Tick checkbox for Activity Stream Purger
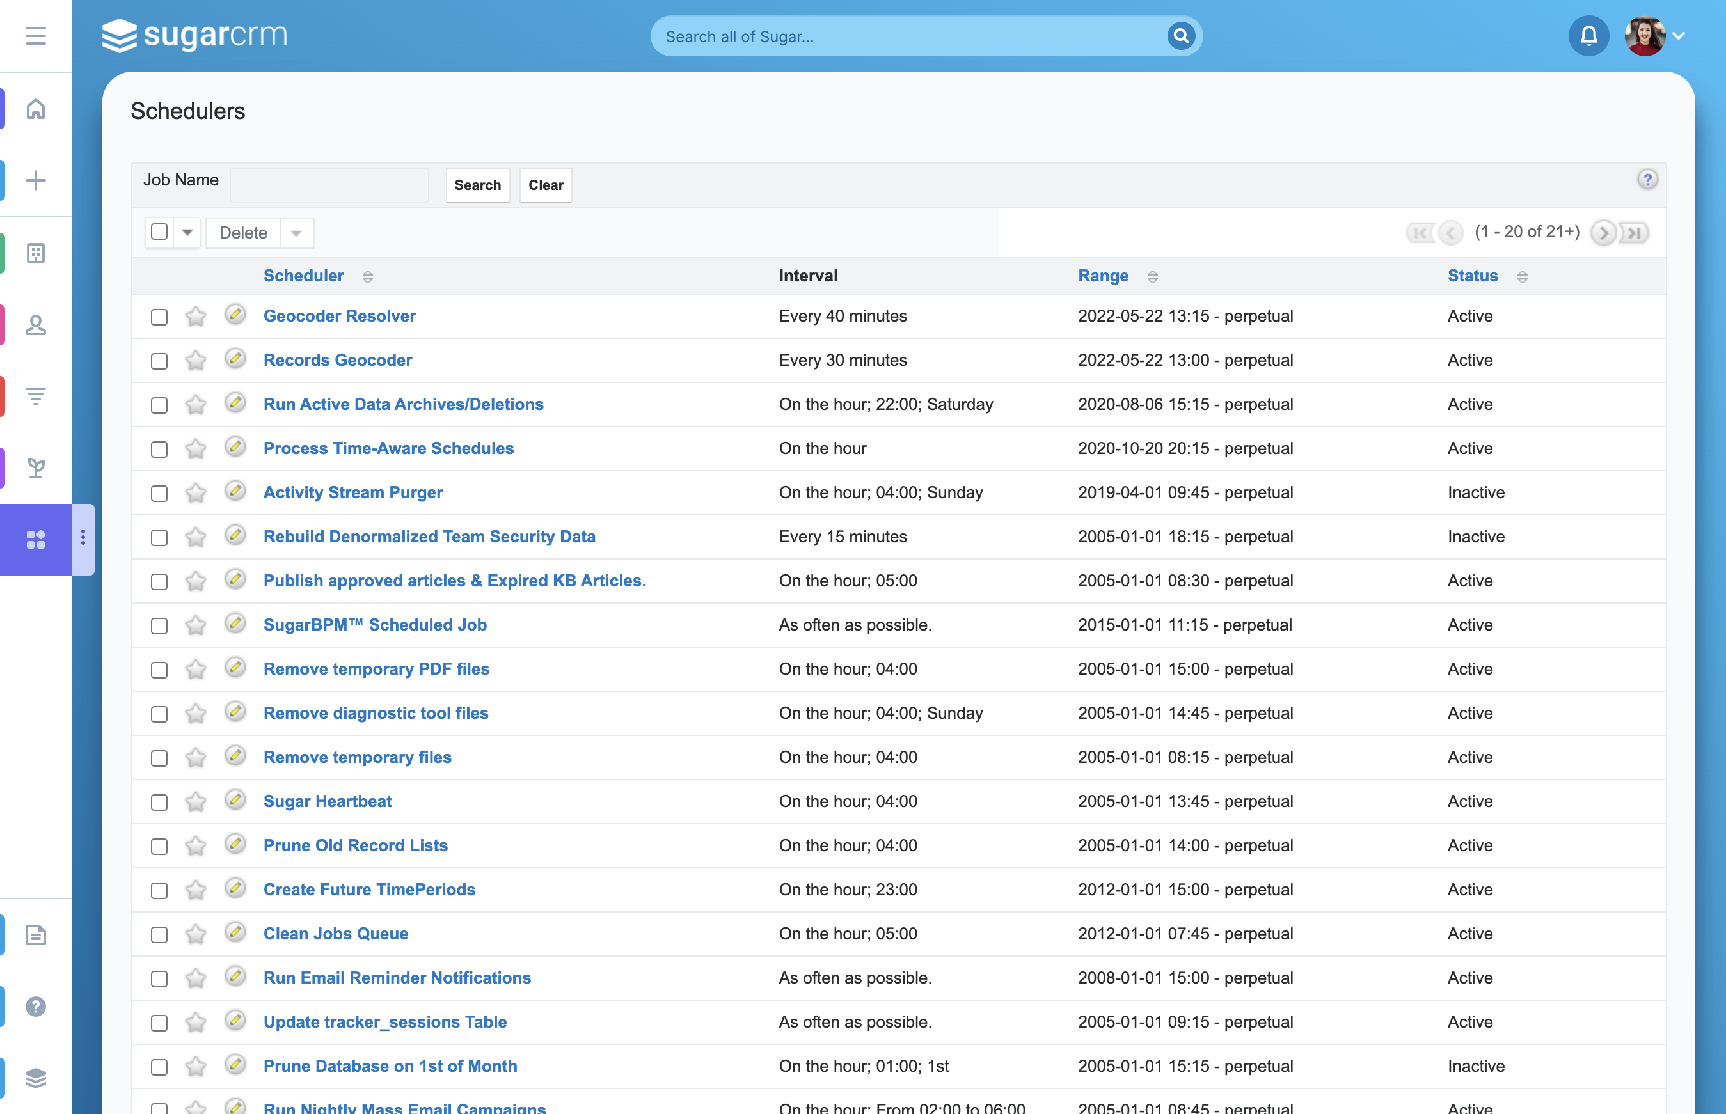 (x=159, y=493)
